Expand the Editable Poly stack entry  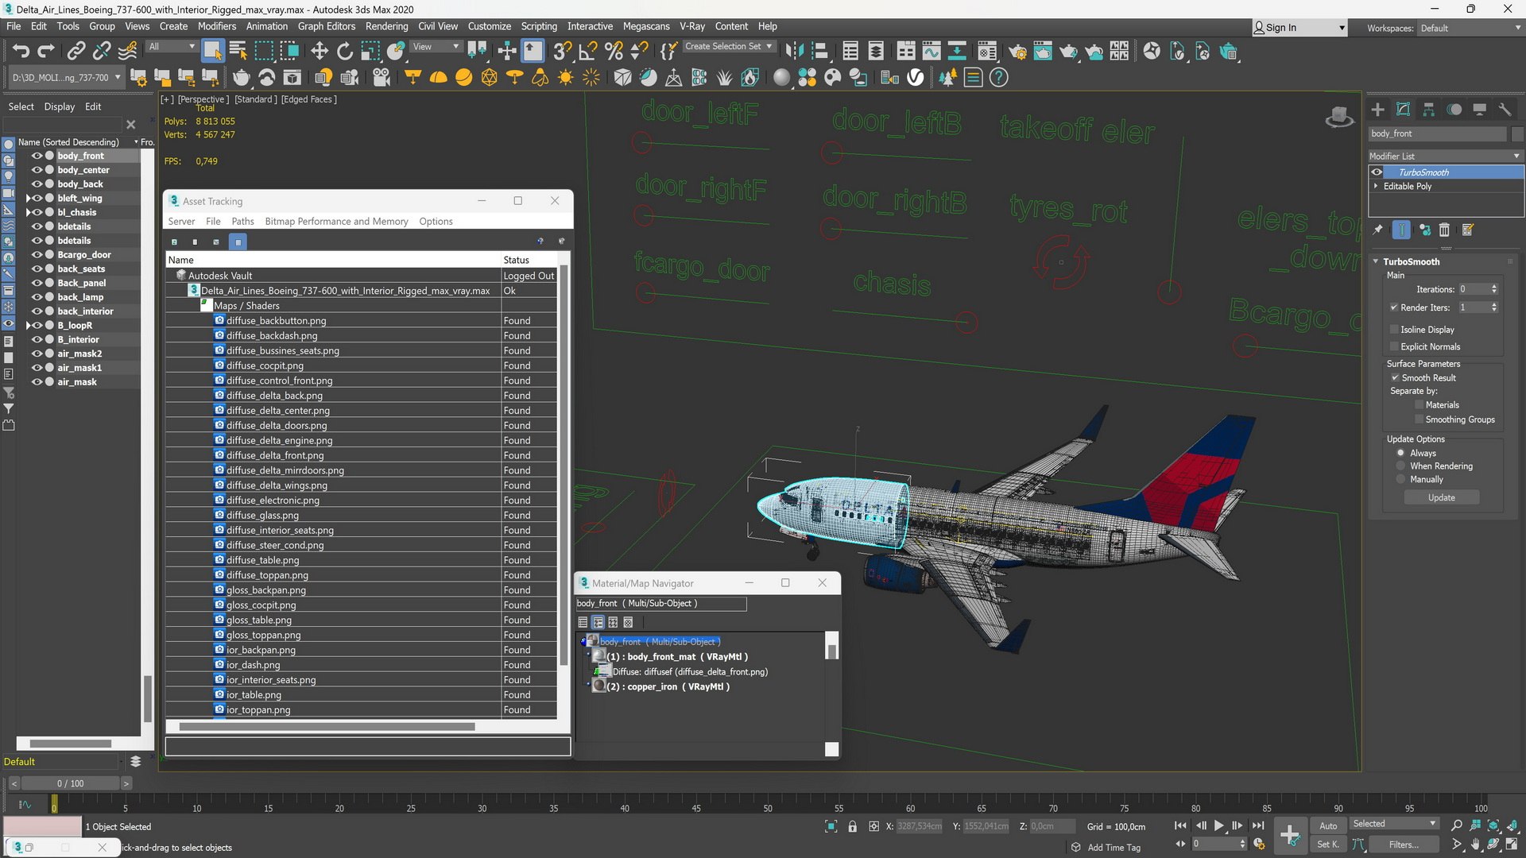[x=1376, y=186]
